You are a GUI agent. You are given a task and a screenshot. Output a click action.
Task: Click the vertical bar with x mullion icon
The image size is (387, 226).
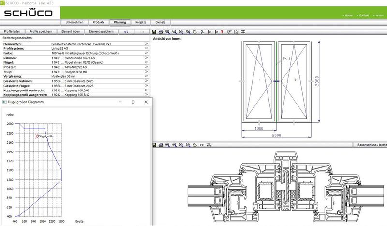point(209,31)
